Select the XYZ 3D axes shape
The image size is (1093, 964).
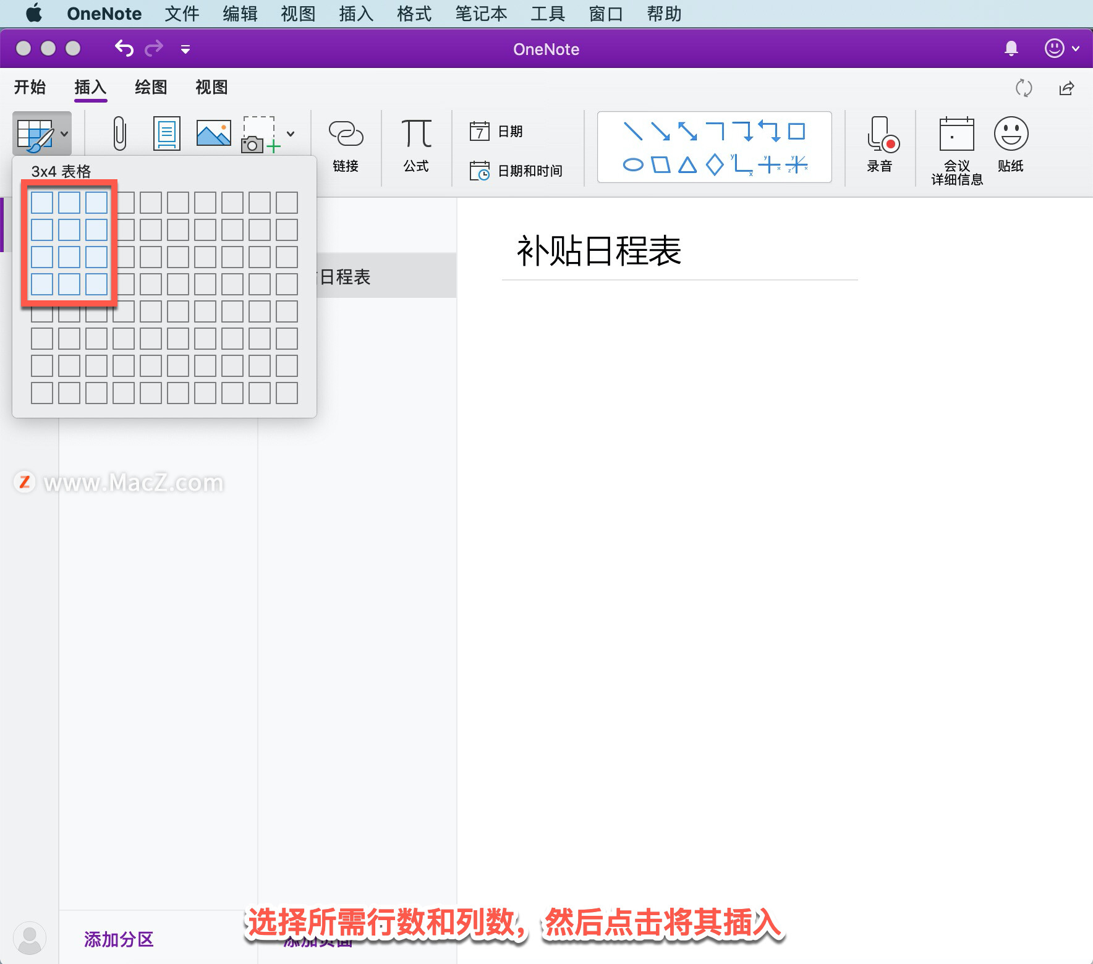pos(797,164)
